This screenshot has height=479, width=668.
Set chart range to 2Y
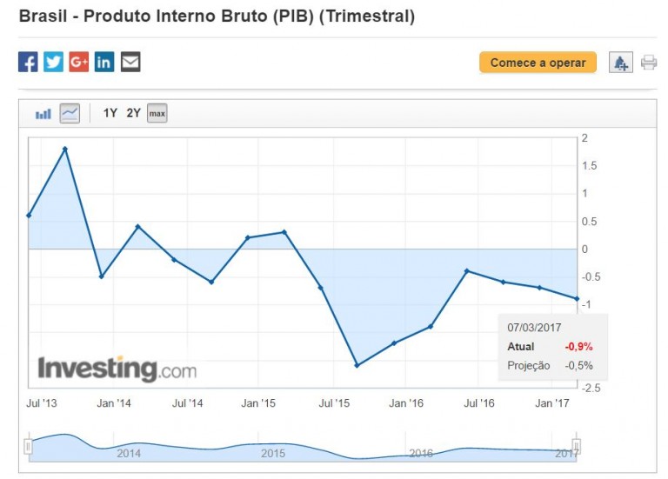(133, 113)
